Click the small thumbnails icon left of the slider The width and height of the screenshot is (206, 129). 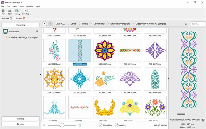coord(44,125)
